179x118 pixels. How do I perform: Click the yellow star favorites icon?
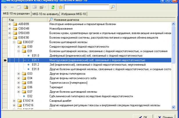tap(60, 7)
